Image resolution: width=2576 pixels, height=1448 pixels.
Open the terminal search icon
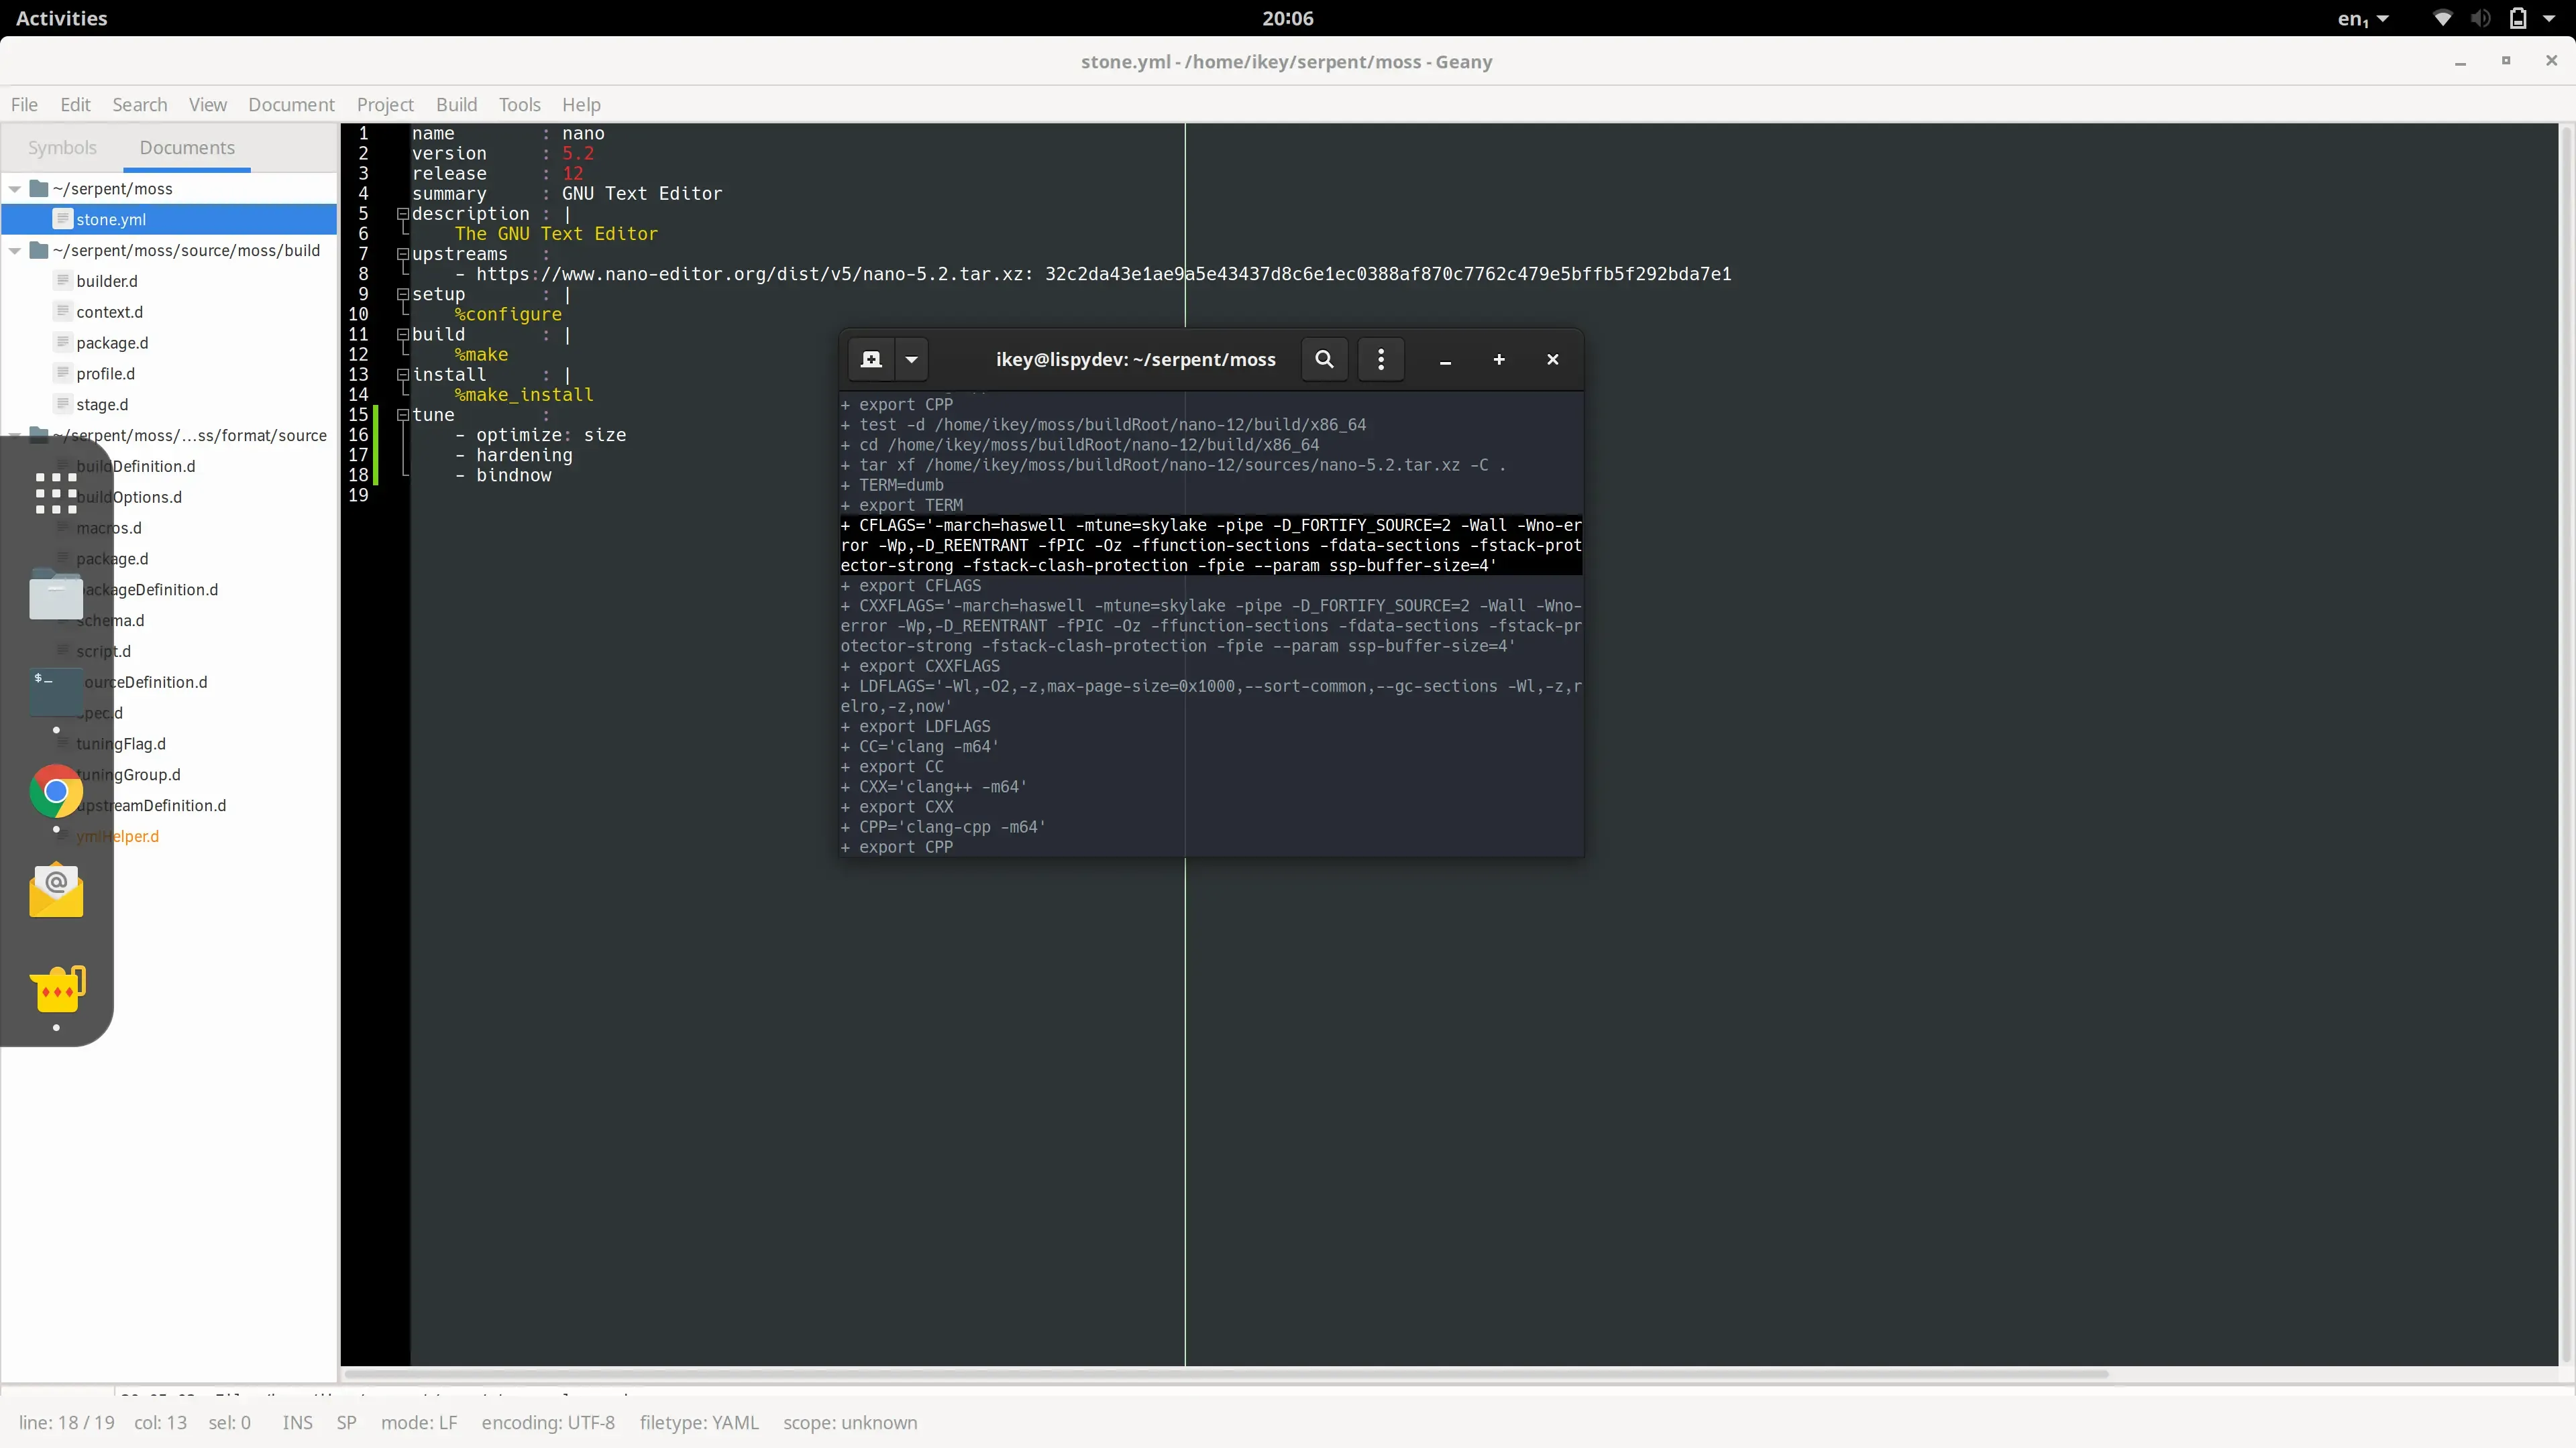coord(1324,360)
